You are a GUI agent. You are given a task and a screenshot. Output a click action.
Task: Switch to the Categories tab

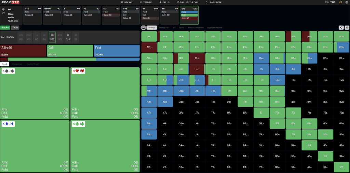17,64
